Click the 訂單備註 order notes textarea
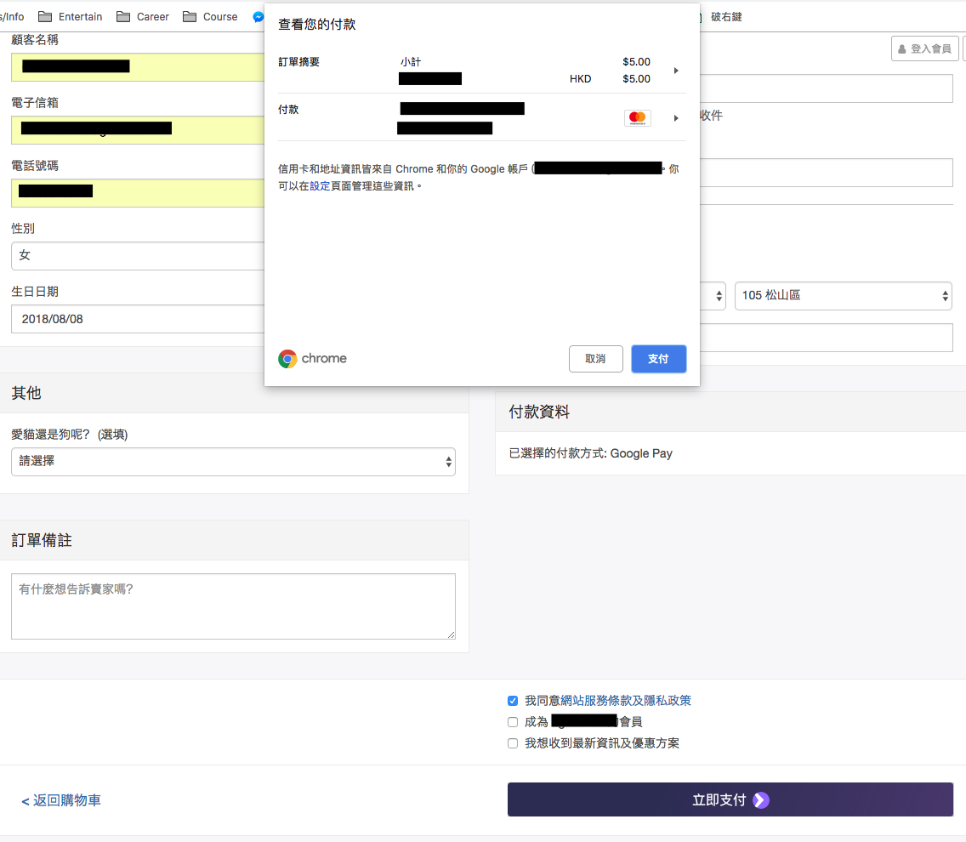This screenshot has height=842, width=966. click(x=234, y=606)
